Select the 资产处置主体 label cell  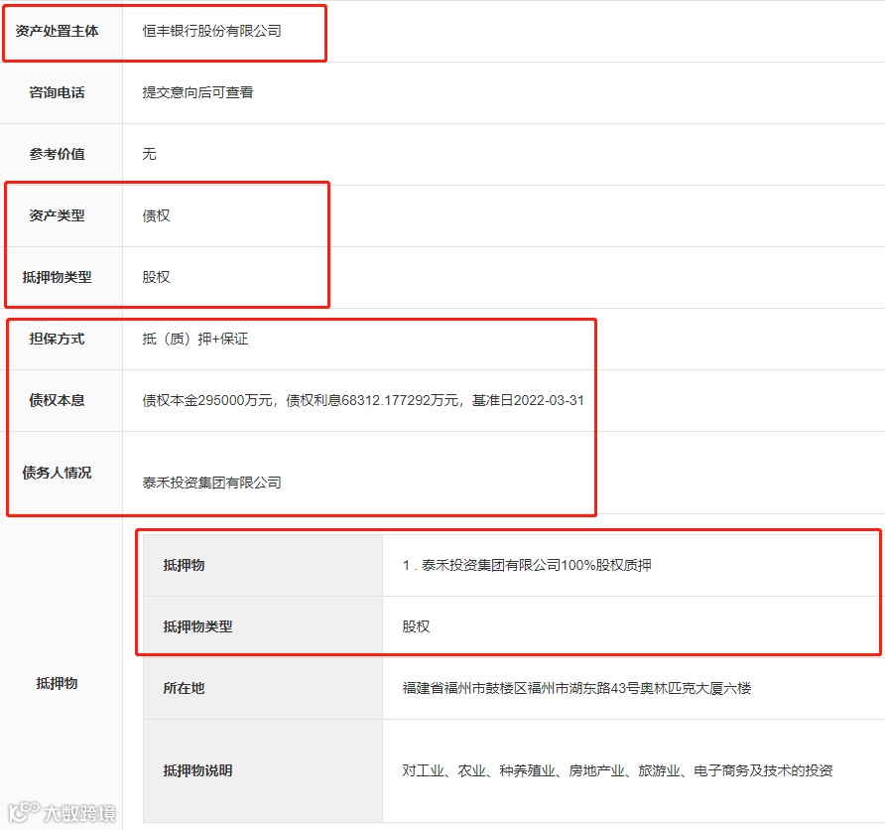[57, 31]
